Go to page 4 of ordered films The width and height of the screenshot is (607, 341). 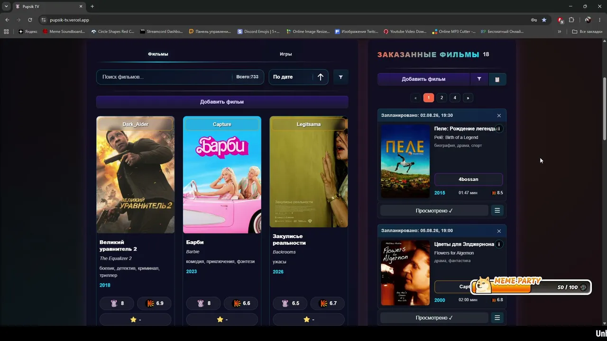455,98
